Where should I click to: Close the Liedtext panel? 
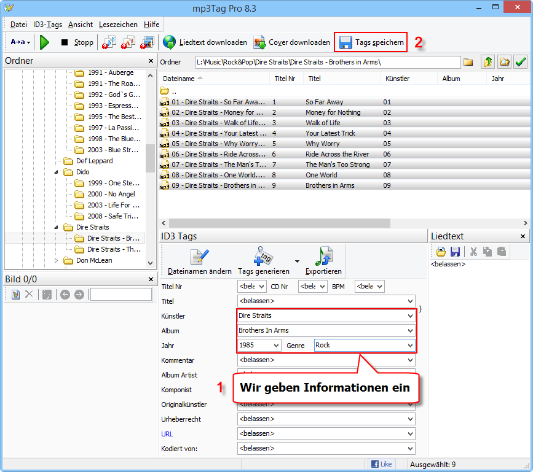523,236
